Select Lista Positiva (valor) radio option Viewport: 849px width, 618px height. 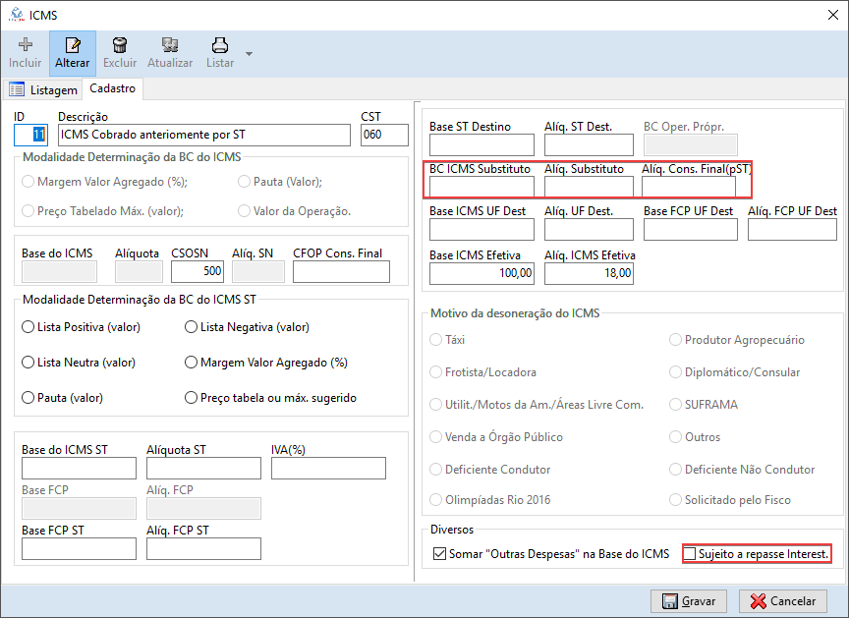coord(28,327)
